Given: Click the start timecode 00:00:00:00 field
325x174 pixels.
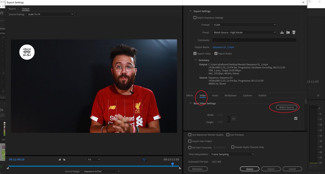Looking at the screenshot, I should click(x=220, y=147).
